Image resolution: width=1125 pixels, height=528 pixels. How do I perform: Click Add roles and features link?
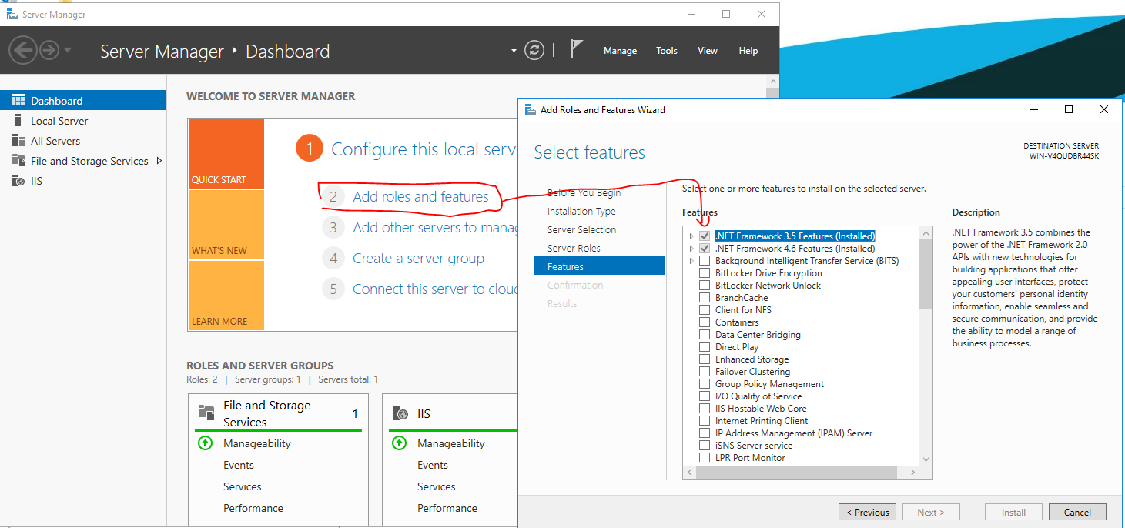click(420, 197)
